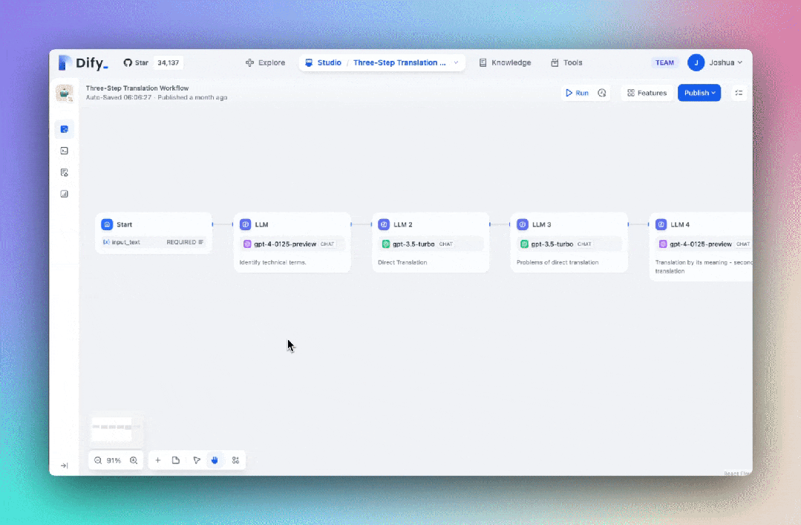This screenshot has height=525, width=801.
Task: Switch to pointer selection mode tool
Action: [x=196, y=460]
